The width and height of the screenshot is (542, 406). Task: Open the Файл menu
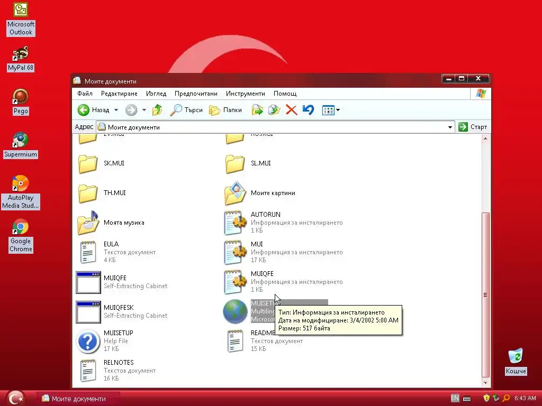(x=85, y=94)
